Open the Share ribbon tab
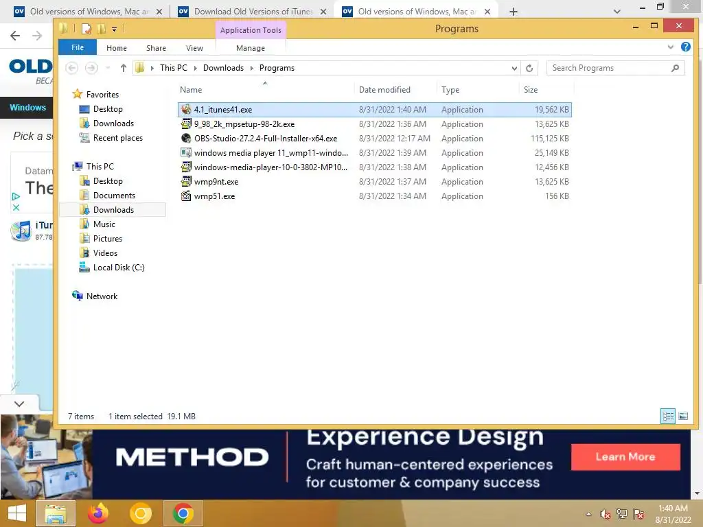The image size is (703, 527). [x=156, y=48]
